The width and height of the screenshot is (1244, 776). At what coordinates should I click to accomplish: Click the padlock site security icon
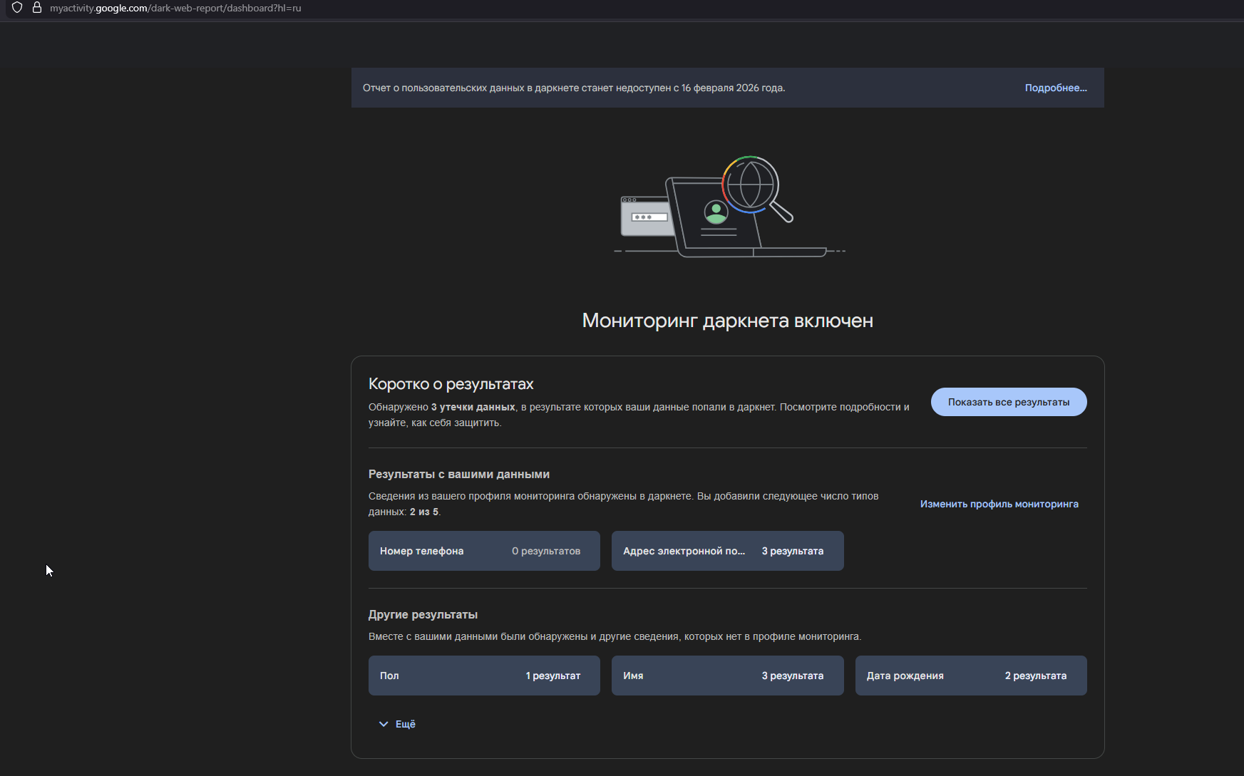37,8
